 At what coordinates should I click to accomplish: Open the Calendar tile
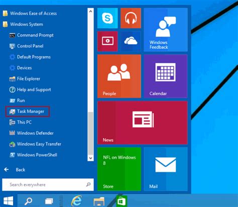166,76
